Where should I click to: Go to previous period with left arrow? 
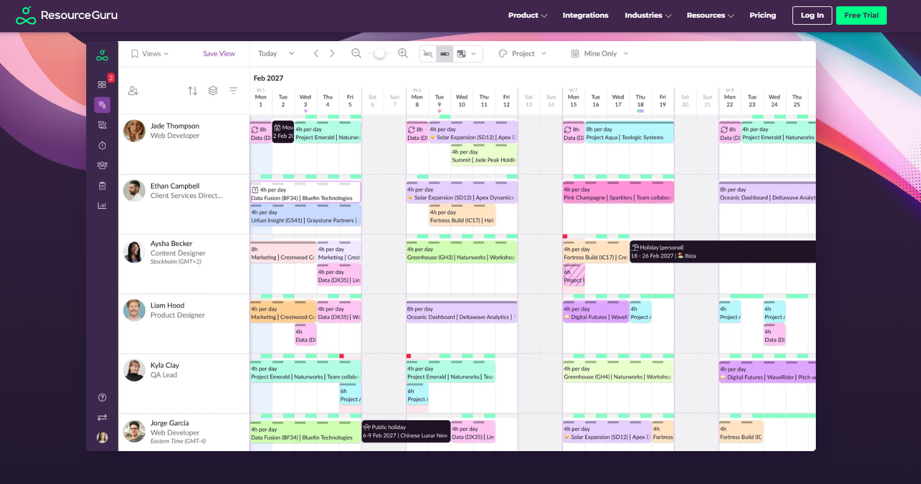(316, 54)
